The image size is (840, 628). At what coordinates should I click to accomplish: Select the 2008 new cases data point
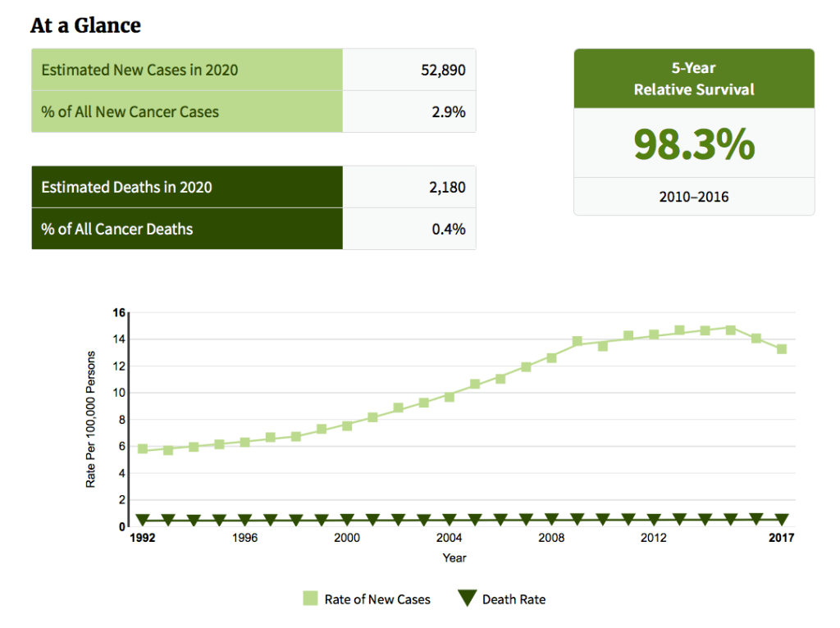coord(551,357)
